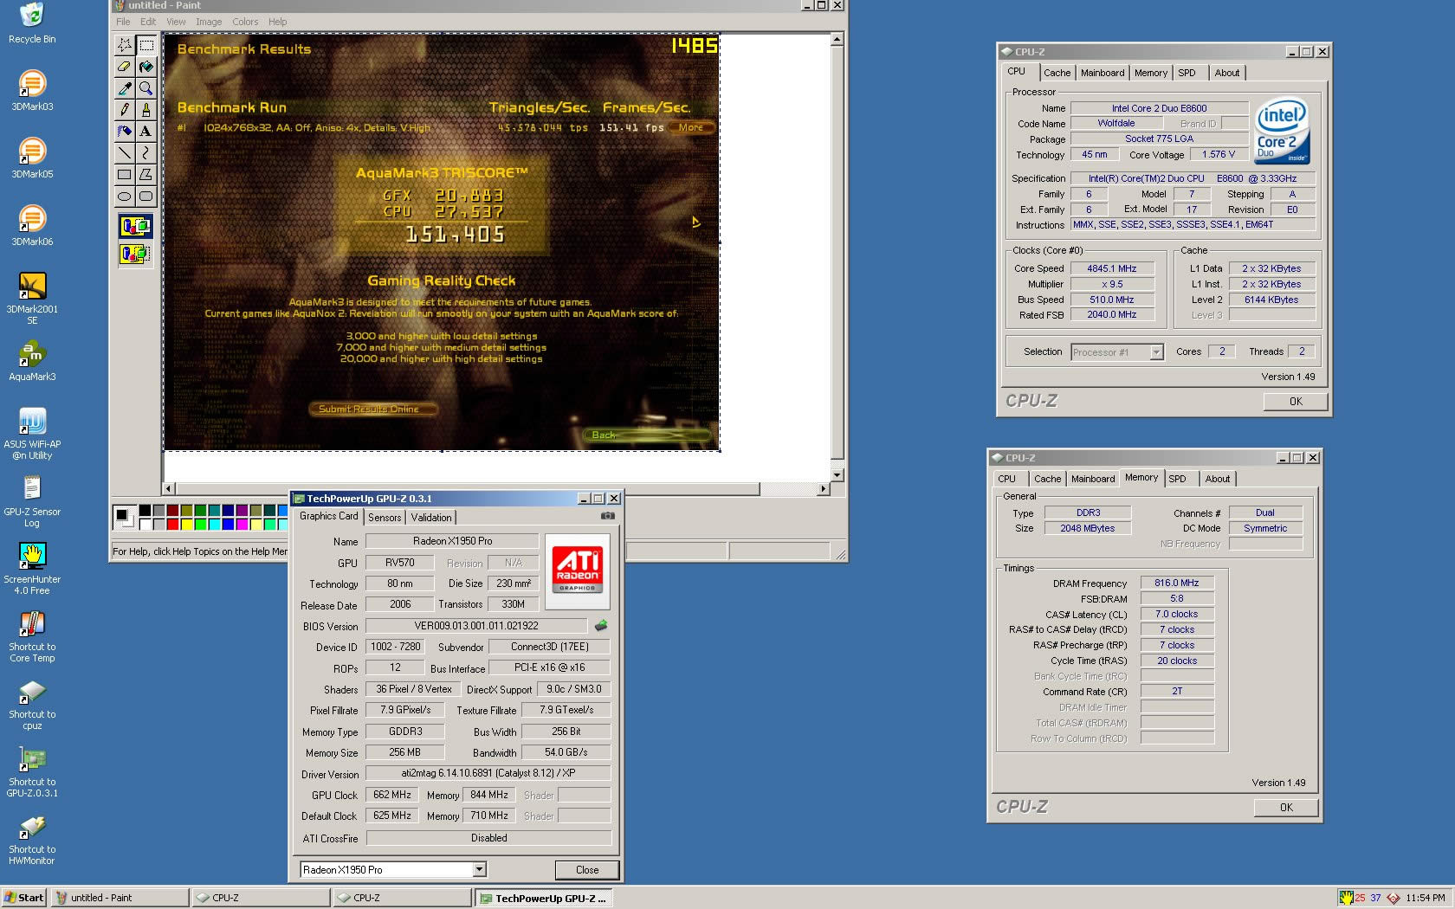Select the rectangular Select tool in Paint

point(146,45)
